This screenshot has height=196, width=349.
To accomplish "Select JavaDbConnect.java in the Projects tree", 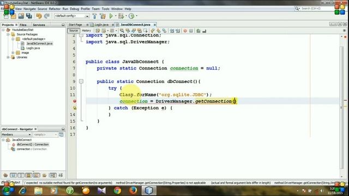I will [x=39, y=44].
